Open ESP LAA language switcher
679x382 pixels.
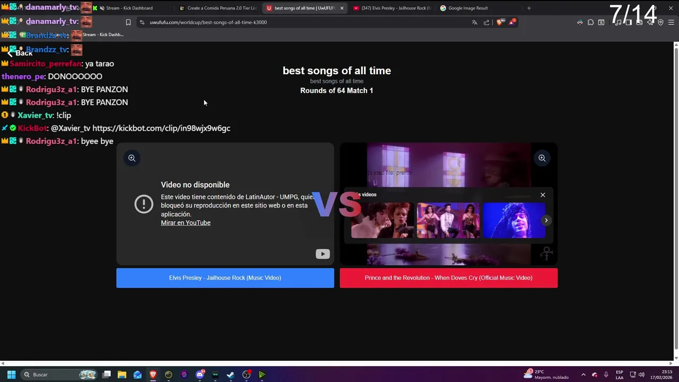click(620, 375)
